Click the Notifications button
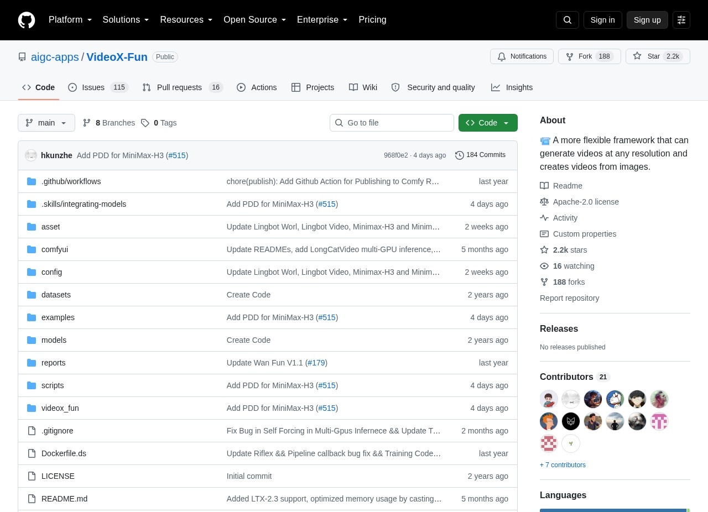This screenshot has width=708, height=512. pyautogui.click(x=522, y=56)
